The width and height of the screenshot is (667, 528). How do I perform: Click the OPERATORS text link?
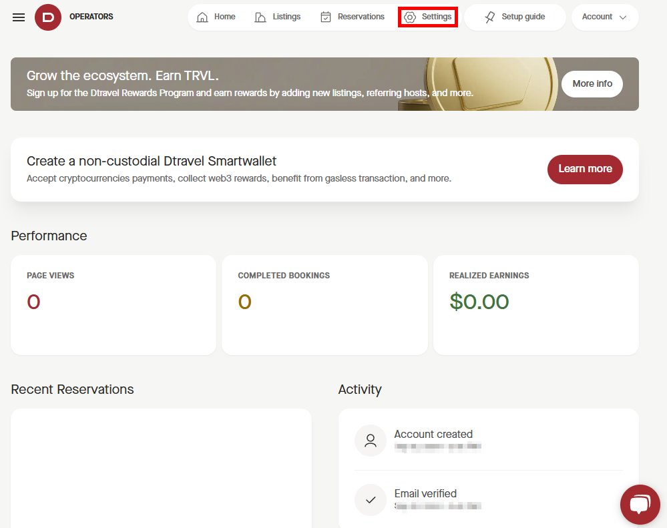point(91,17)
